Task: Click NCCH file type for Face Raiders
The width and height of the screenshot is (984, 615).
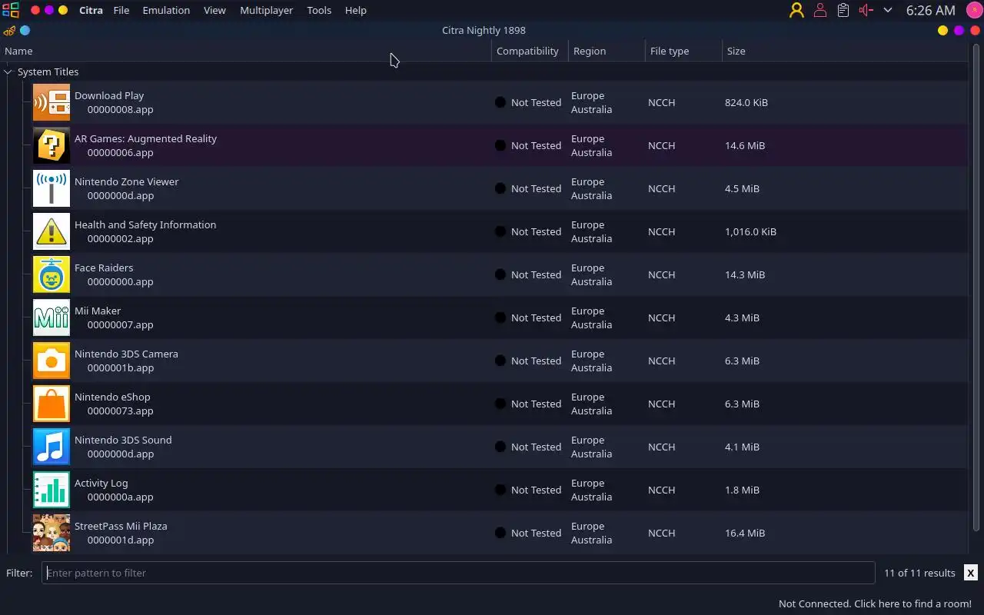Action: 661,274
